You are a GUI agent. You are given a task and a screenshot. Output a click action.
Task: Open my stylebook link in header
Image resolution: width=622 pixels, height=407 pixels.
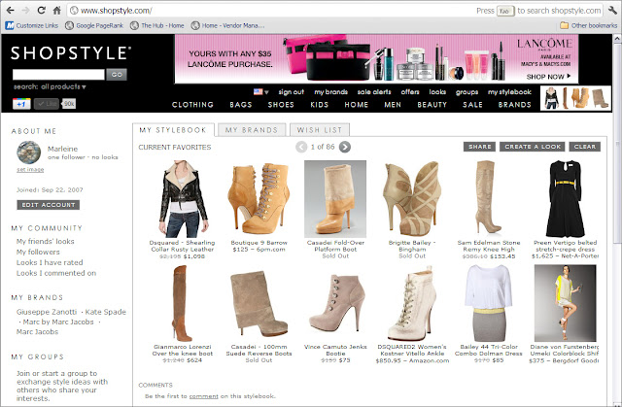click(x=509, y=92)
